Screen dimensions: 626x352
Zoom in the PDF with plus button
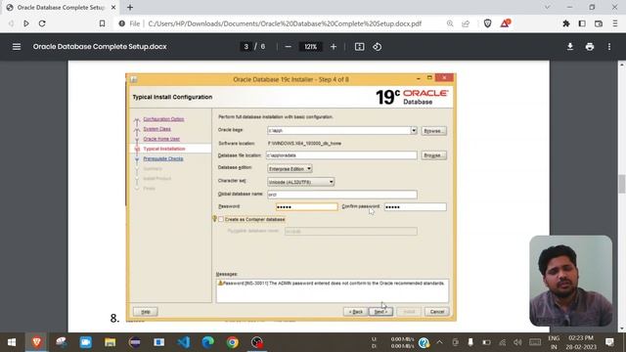pos(334,47)
